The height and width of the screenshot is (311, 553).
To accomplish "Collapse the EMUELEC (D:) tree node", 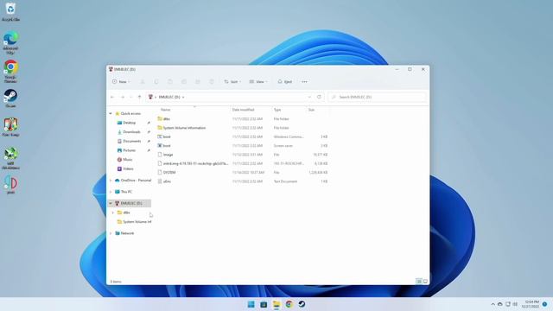I will 111,204.
